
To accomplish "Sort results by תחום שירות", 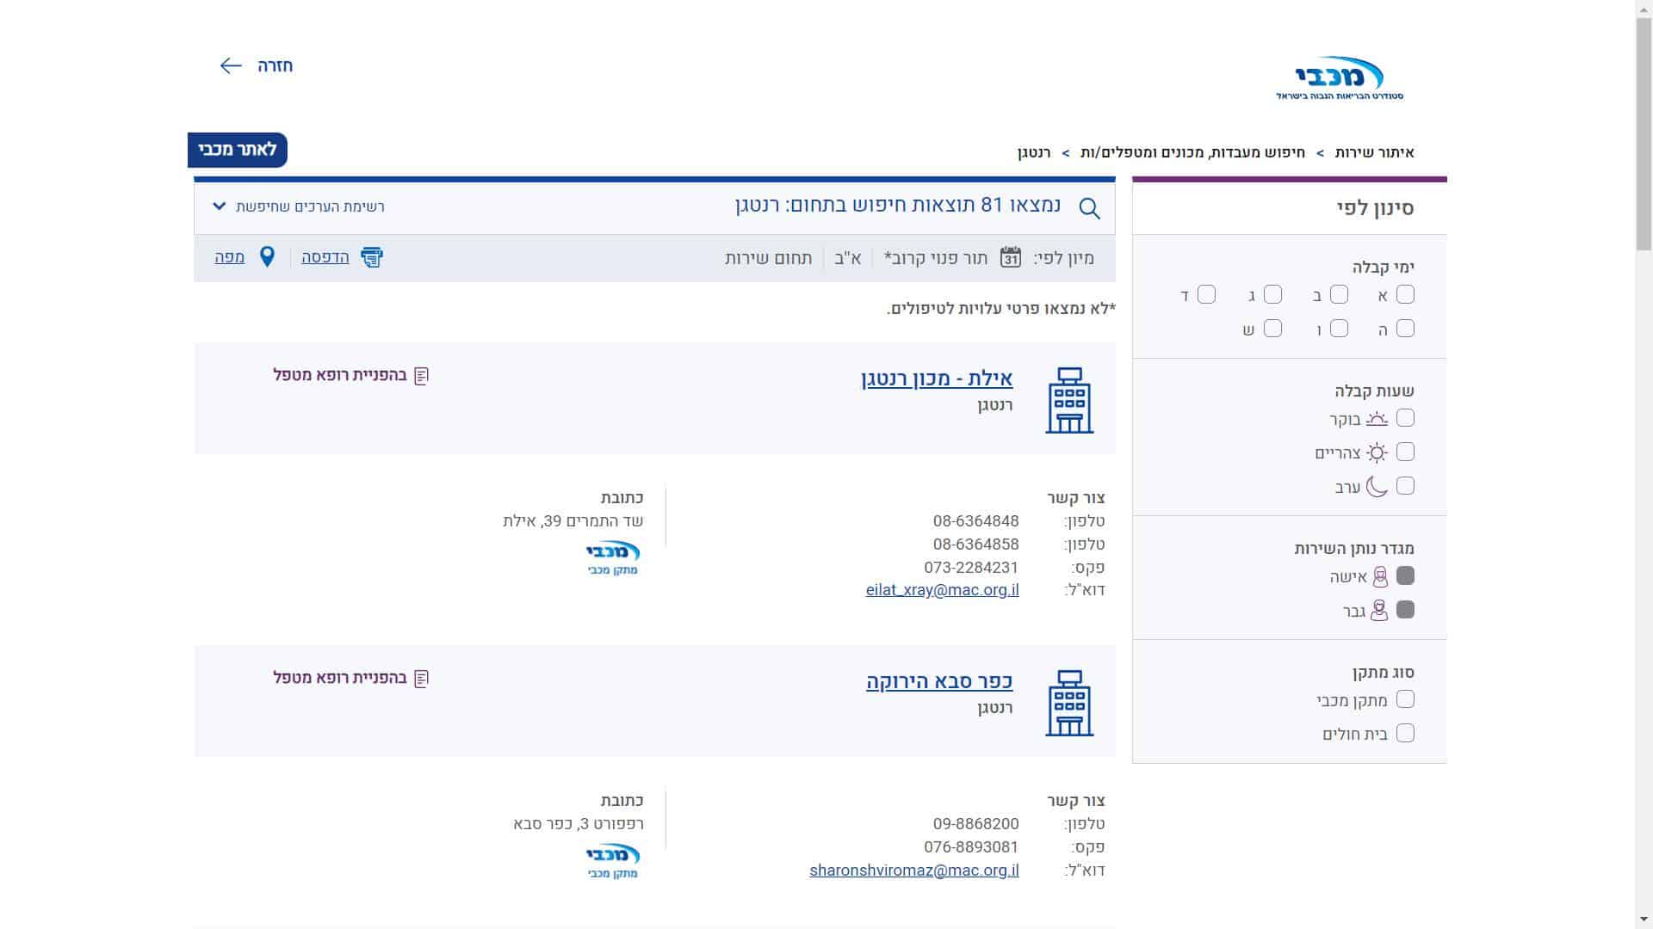I will (768, 258).
